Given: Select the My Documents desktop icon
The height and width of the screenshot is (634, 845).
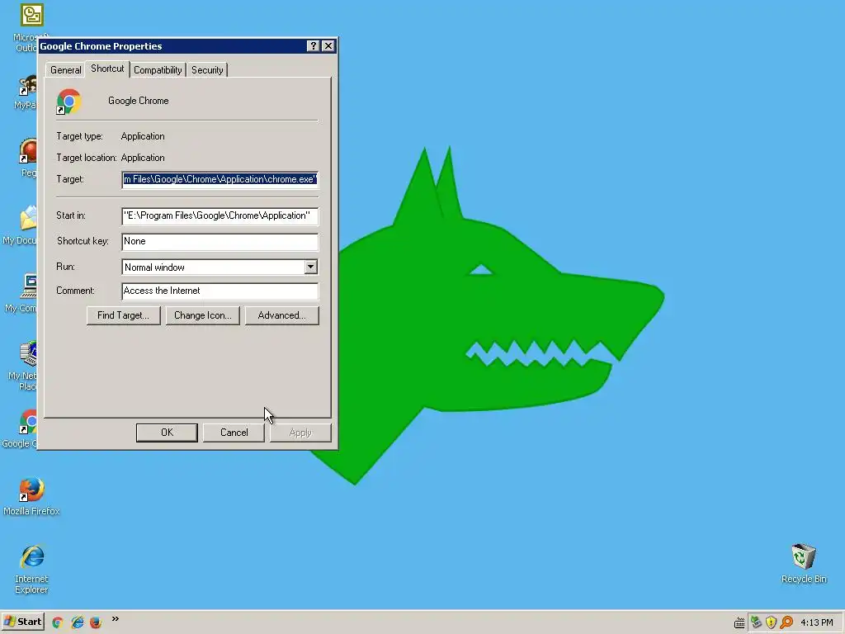Looking at the screenshot, I should pos(28,218).
